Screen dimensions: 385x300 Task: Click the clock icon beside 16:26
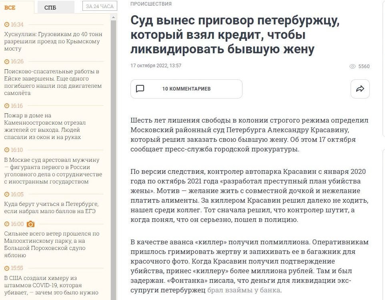click(7, 61)
